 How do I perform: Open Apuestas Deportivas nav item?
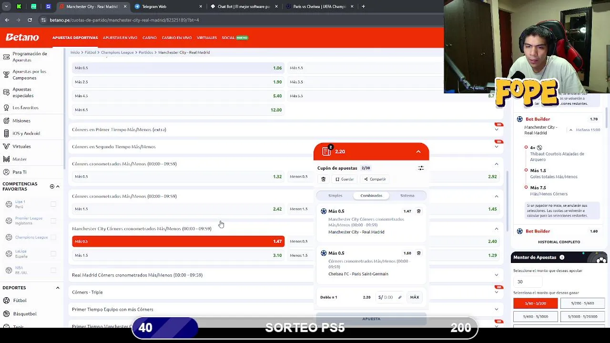(75, 38)
